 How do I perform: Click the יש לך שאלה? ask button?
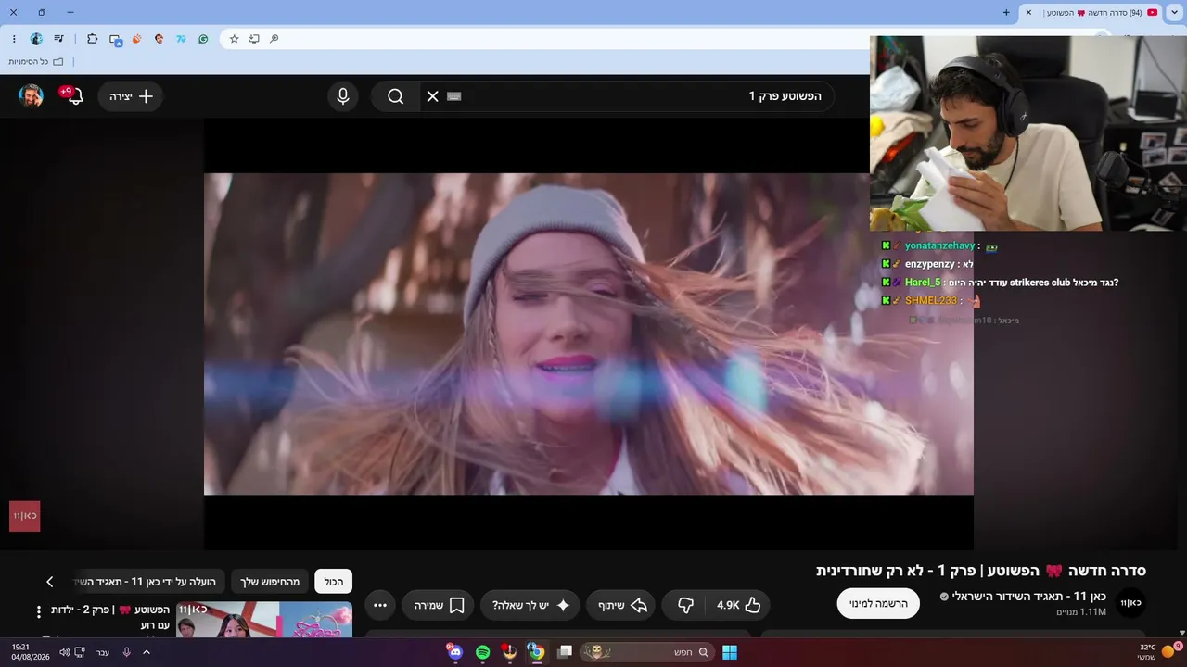pyautogui.click(x=530, y=605)
